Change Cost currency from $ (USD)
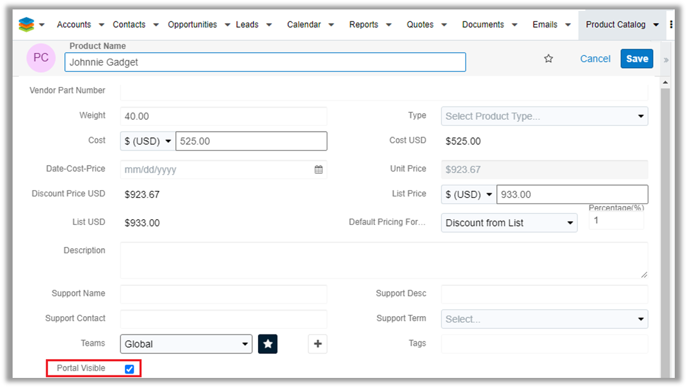This screenshot has height=388, width=688. 148,142
